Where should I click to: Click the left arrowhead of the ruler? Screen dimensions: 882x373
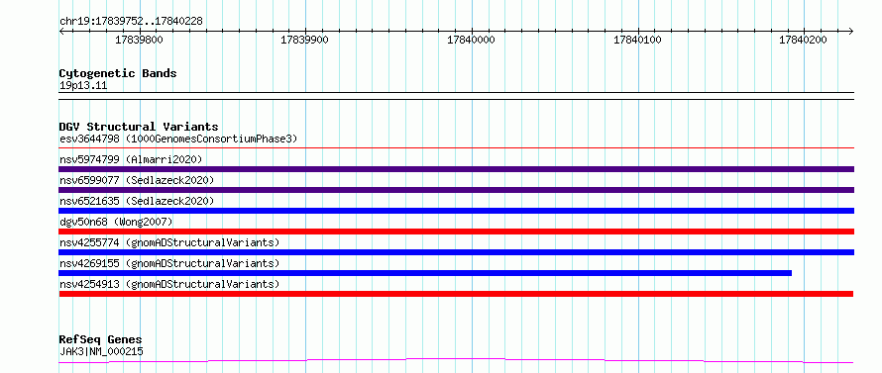pos(61,31)
